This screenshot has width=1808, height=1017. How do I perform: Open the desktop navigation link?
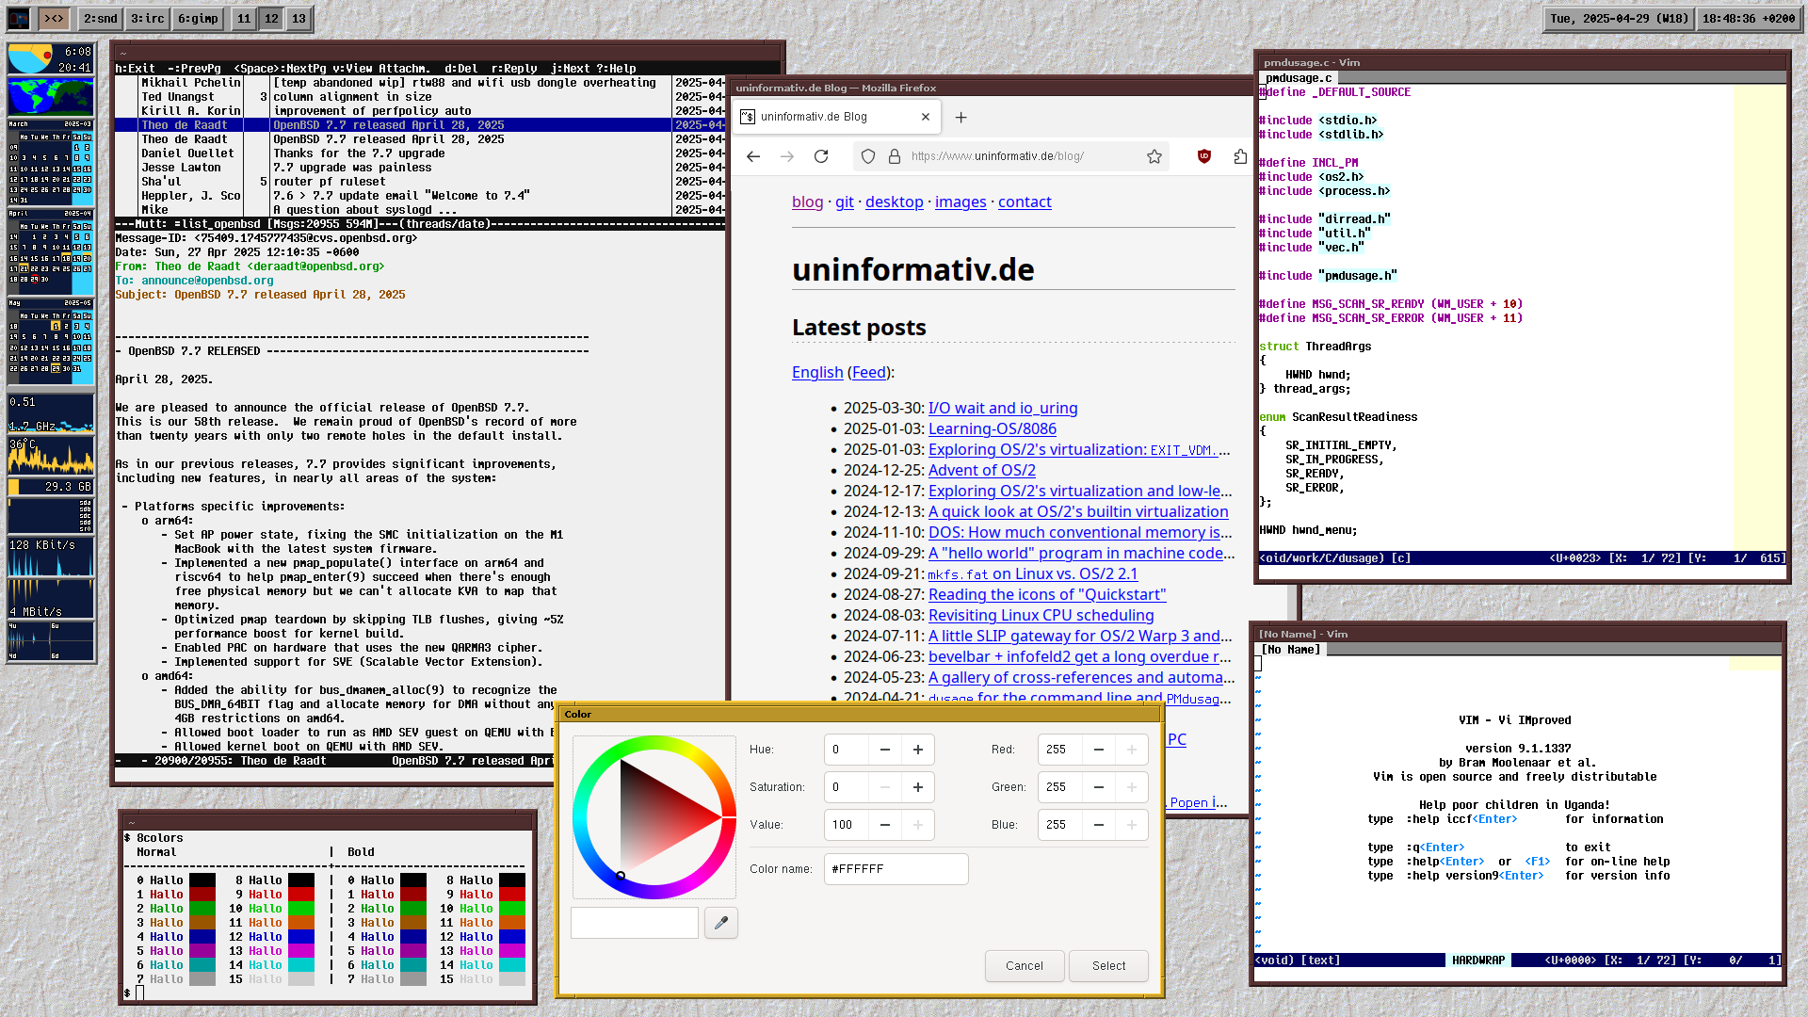pos(894,202)
